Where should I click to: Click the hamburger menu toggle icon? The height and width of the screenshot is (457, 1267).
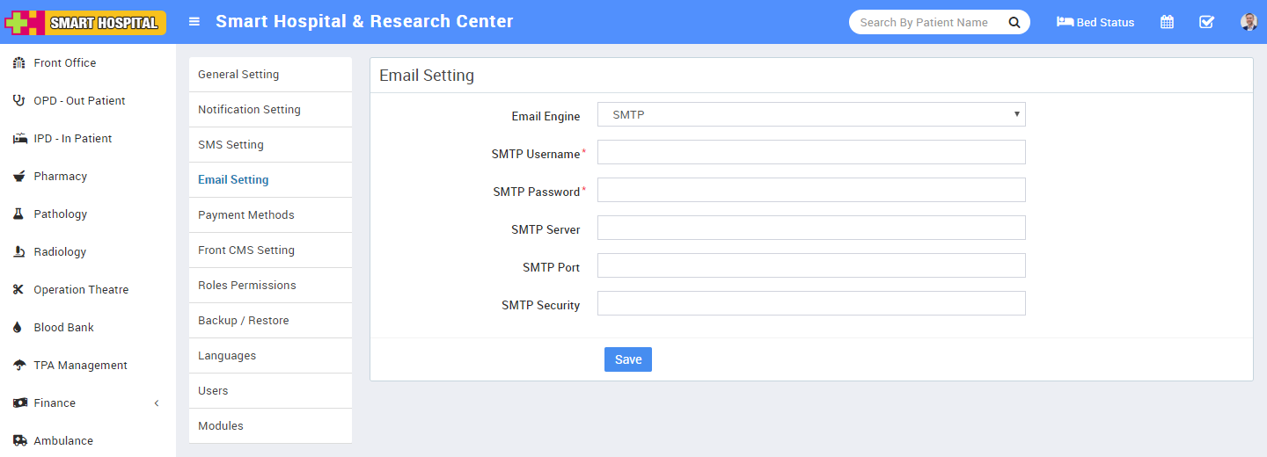coord(194,22)
